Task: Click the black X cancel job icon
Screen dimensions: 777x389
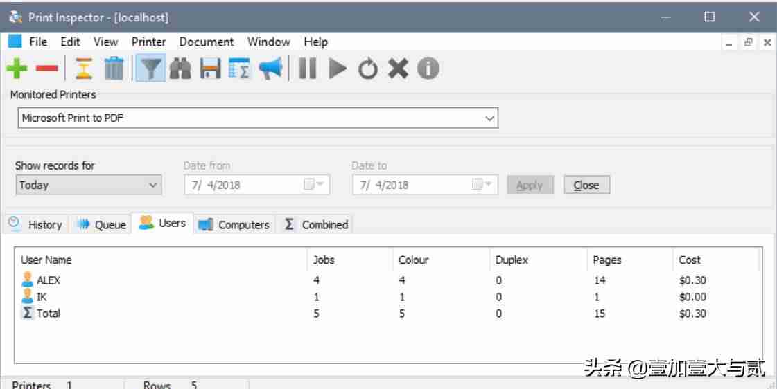Action: tap(398, 69)
